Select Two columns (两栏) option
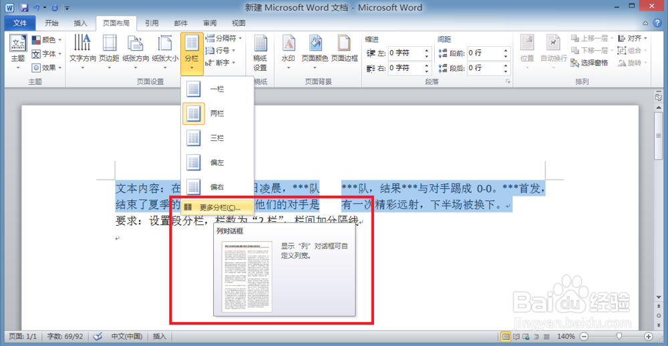This screenshot has height=346, width=668. coord(217,114)
